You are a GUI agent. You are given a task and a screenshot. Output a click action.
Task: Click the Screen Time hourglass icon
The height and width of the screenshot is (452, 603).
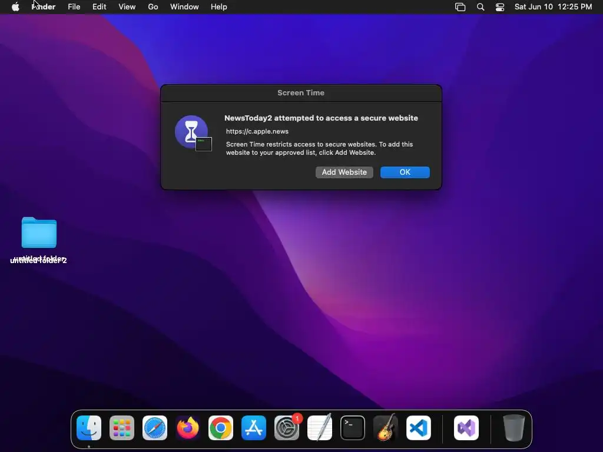coord(193,133)
